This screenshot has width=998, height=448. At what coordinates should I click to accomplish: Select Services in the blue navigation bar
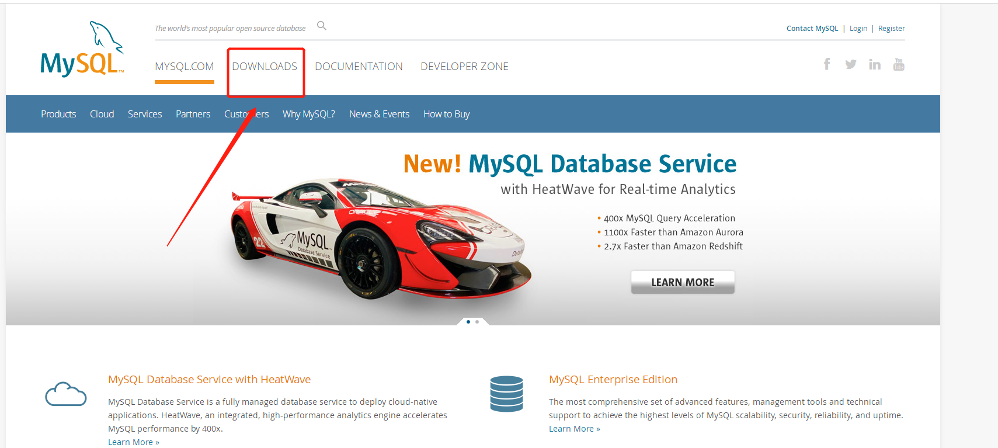pyautogui.click(x=145, y=114)
